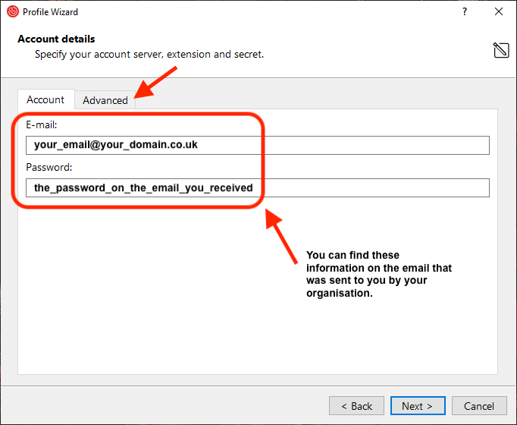Click the note about the email from your organisation
Screen dimensions: 517x425
pyautogui.click(x=378, y=274)
